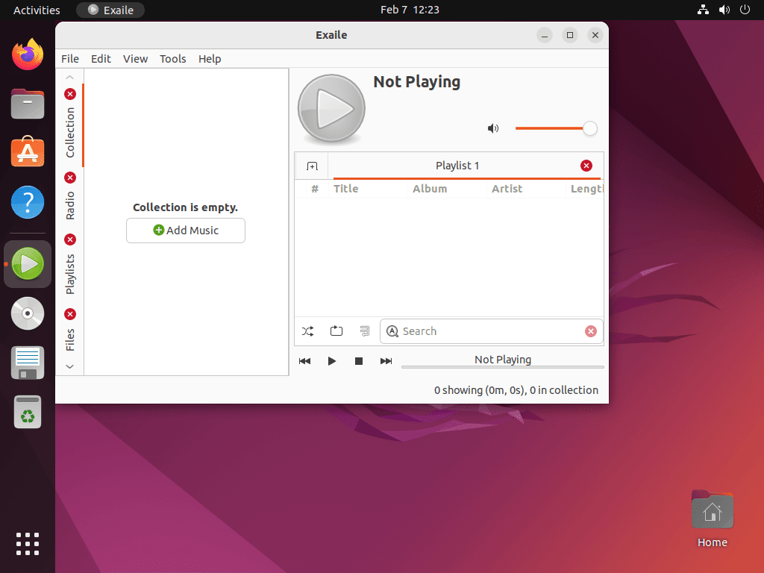The width and height of the screenshot is (764, 573).
Task: Select the Playlists side panel
Action: point(69,272)
